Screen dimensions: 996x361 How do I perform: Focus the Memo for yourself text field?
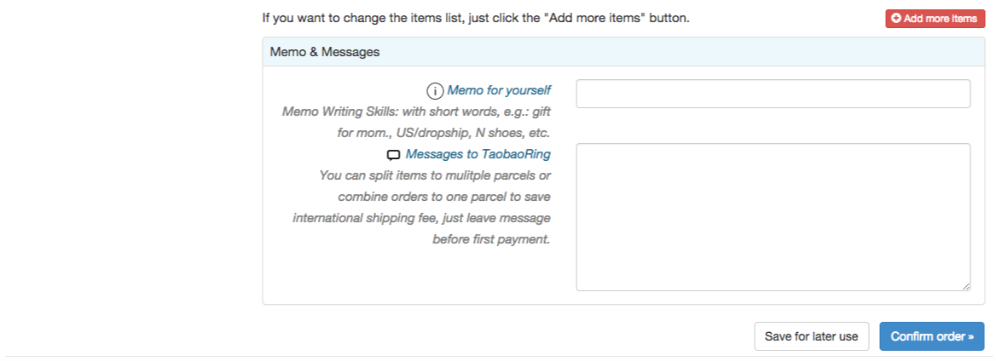point(773,94)
